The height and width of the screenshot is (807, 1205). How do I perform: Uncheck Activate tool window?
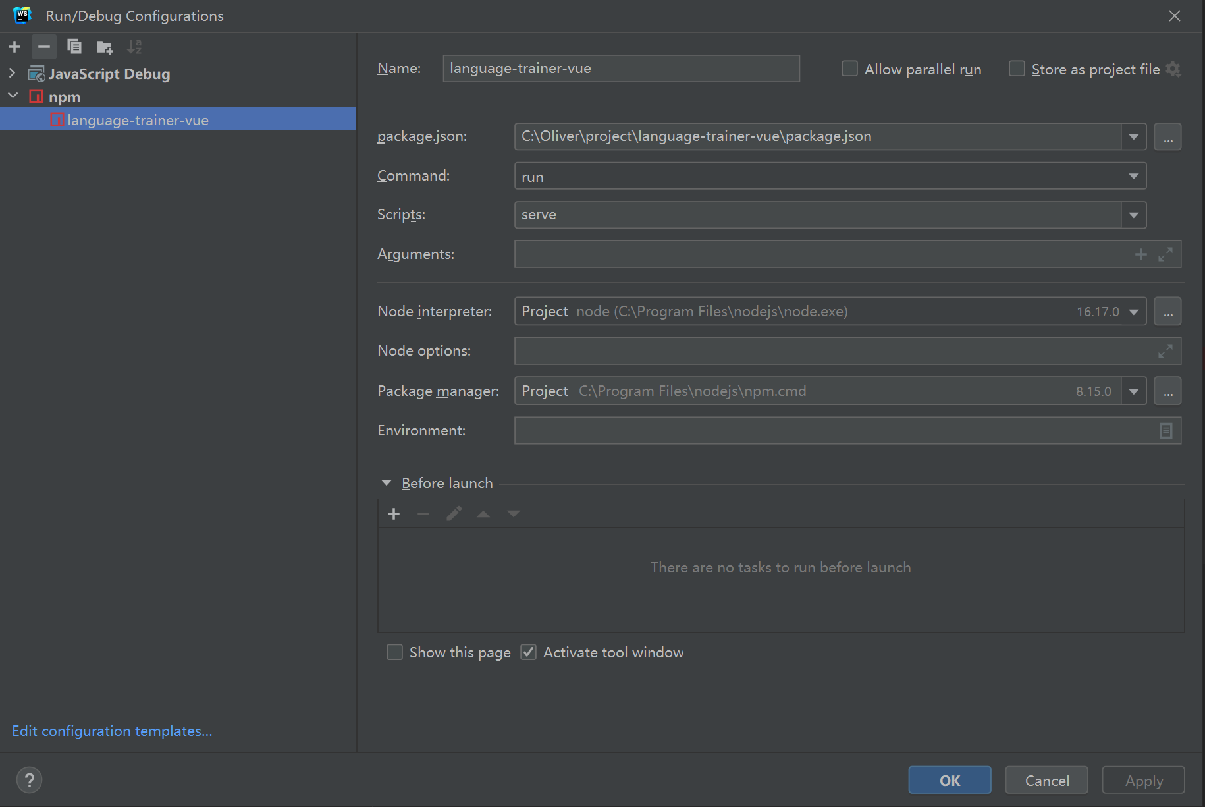click(x=528, y=652)
